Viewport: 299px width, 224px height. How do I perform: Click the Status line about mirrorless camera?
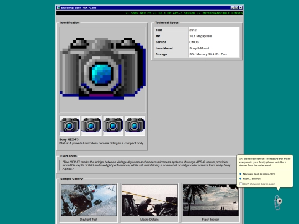[x=101, y=143]
